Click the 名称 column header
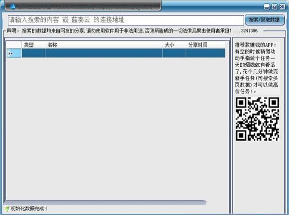The width and height of the screenshot is (289, 215). (104, 45)
